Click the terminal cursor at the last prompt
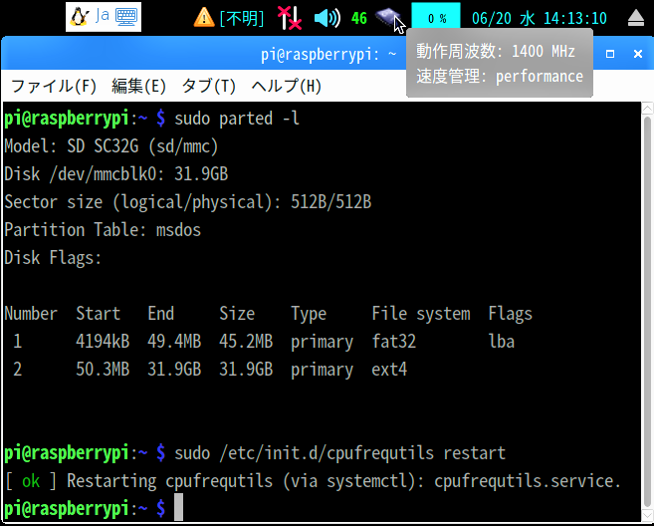The width and height of the screenshot is (654, 526). click(178, 507)
